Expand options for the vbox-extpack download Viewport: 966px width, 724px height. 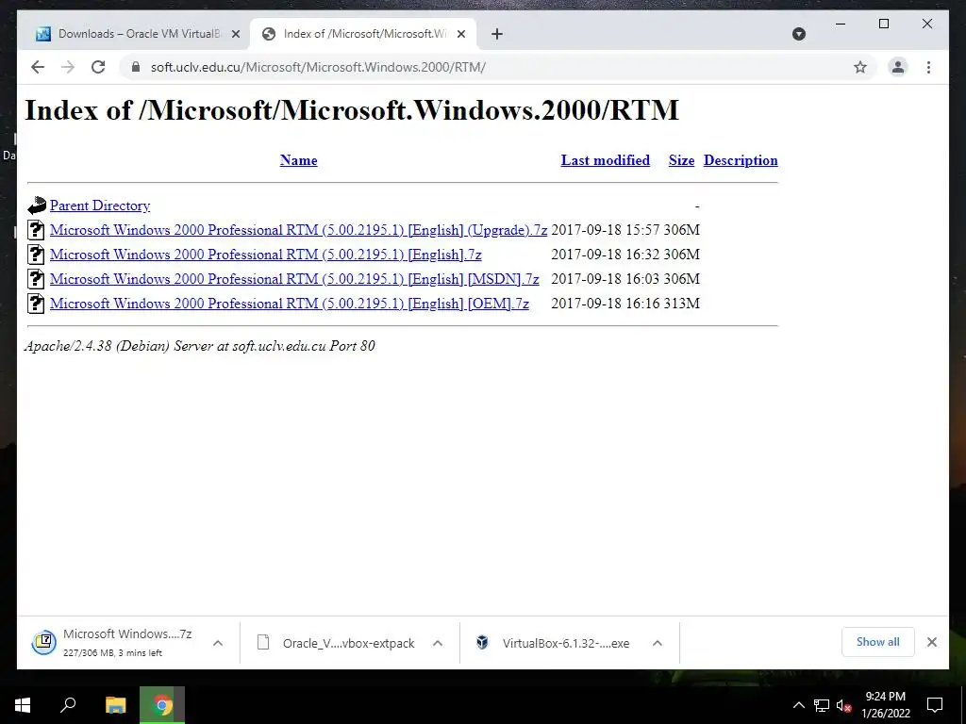[438, 643]
